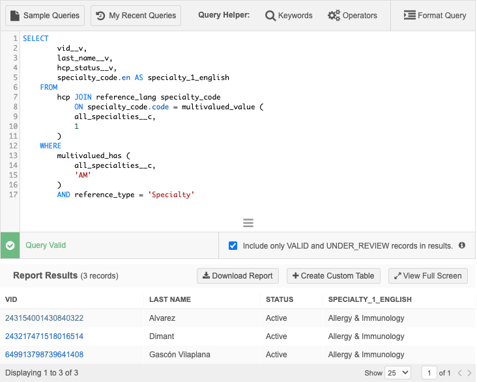
Task: Expand the Show 25 rows dropdown
Action: click(397, 373)
